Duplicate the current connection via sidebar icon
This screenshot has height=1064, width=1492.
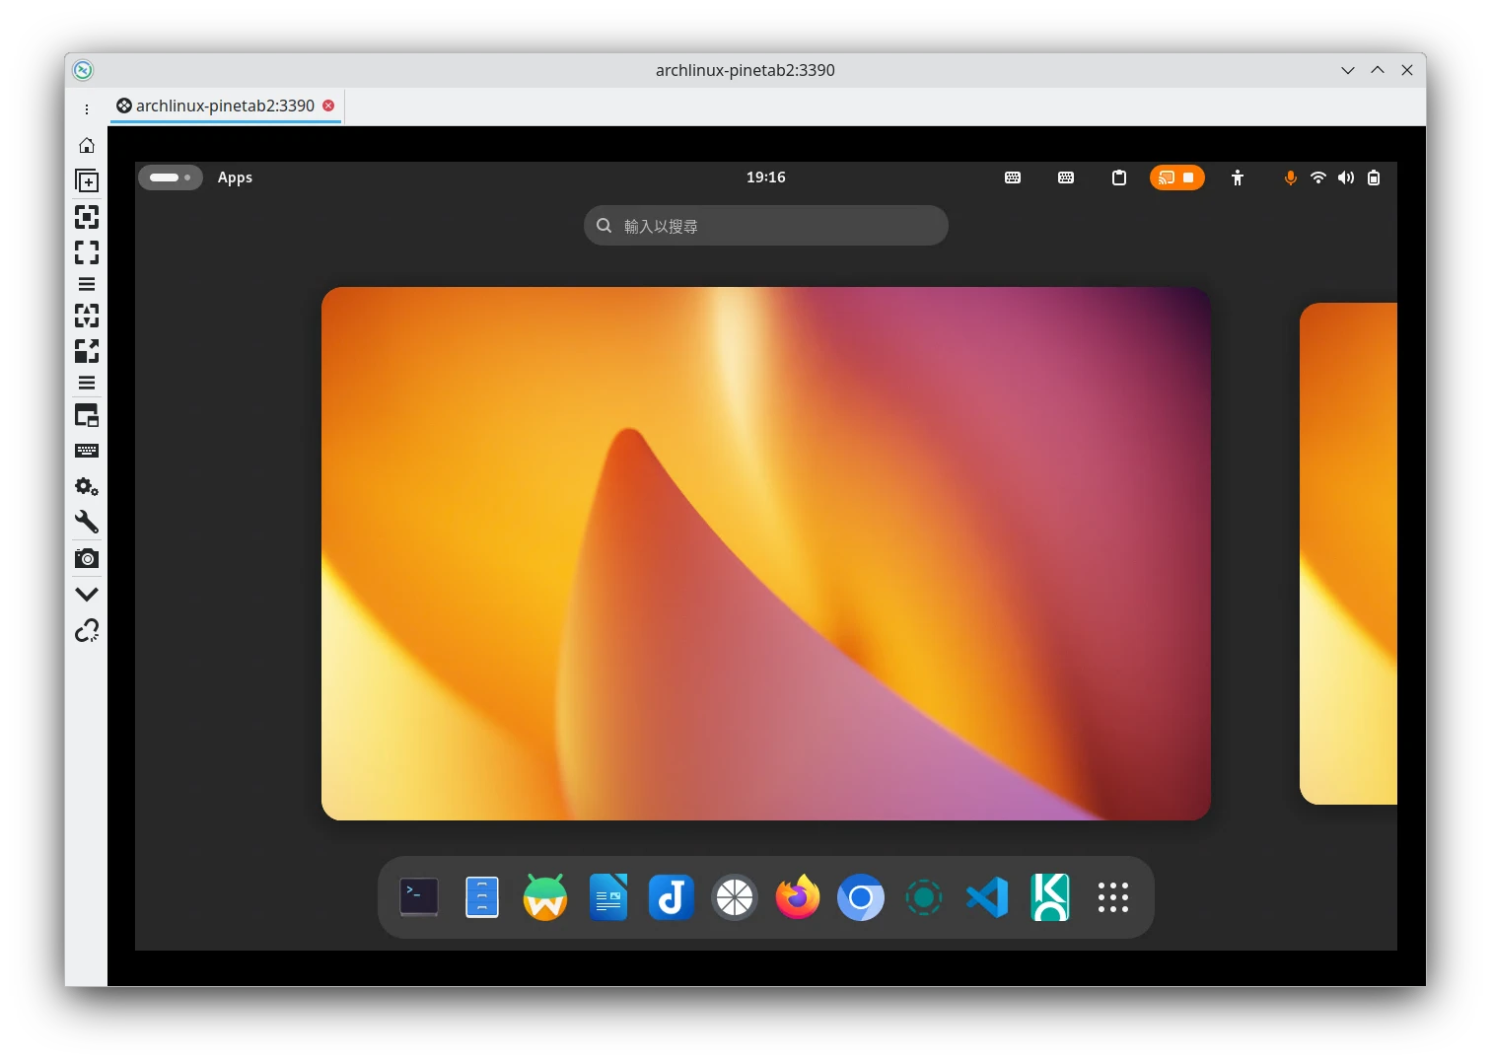(87, 181)
